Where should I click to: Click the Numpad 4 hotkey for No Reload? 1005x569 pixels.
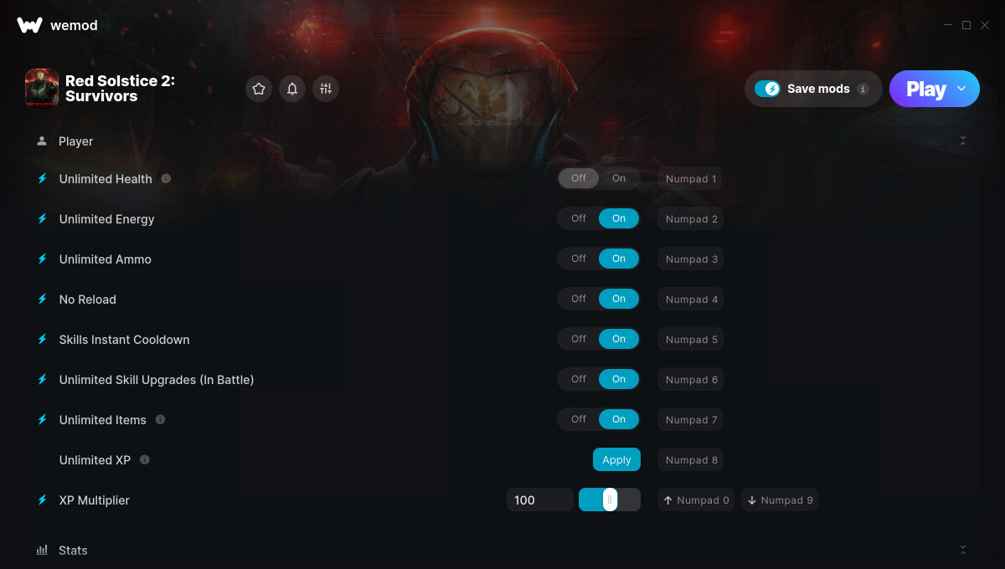(x=691, y=299)
